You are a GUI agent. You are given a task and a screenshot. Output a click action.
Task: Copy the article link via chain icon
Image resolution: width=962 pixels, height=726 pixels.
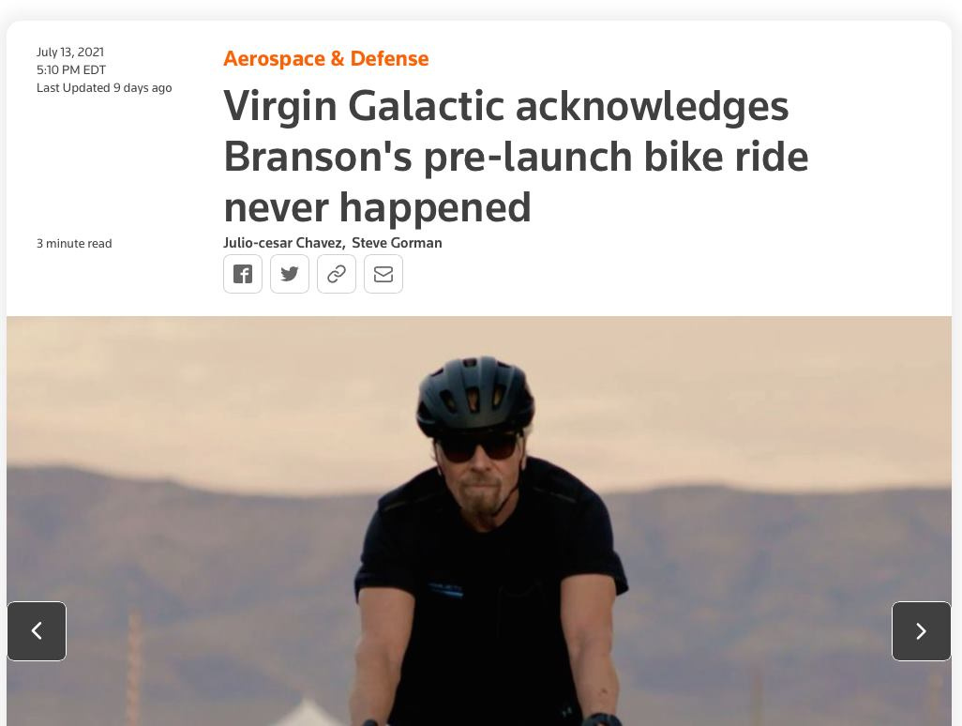coord(337,274)
